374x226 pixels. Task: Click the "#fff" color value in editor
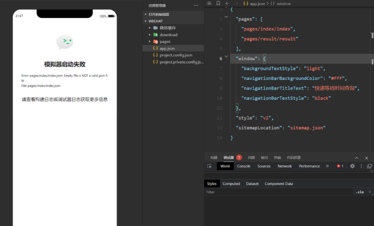[336, 79]
